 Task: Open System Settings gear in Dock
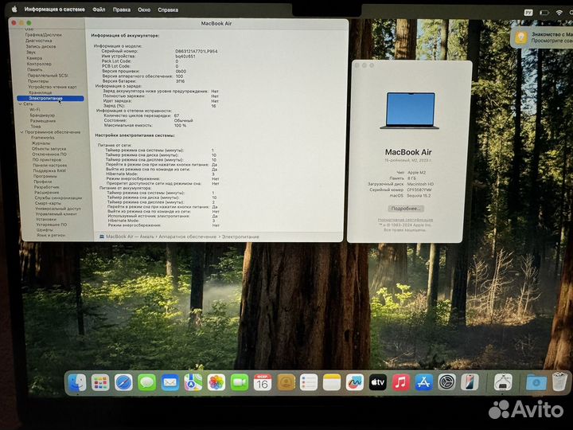[447, 383]
